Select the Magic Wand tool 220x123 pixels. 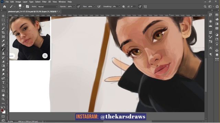pos(3,28)
